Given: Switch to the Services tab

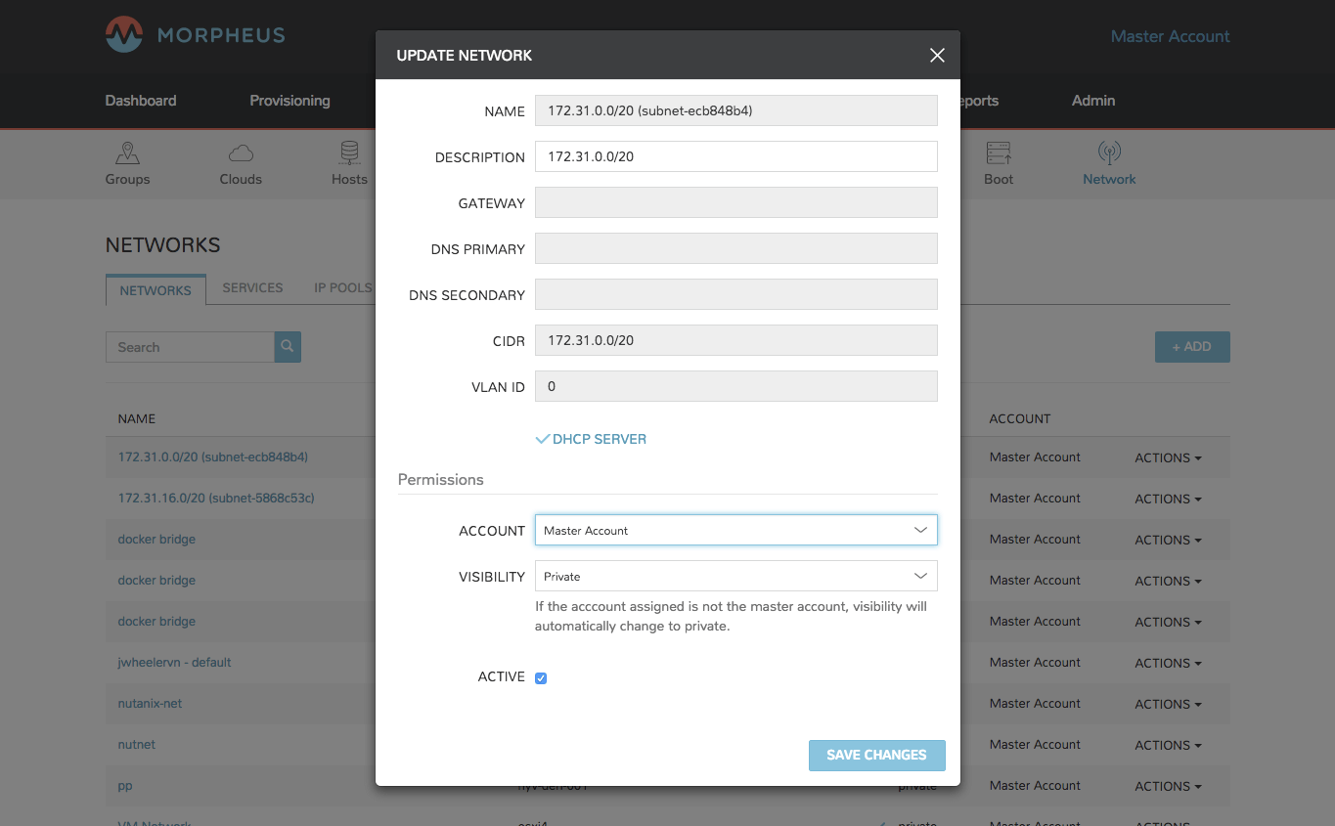Looking at the screenshot, I should [252, 288].
